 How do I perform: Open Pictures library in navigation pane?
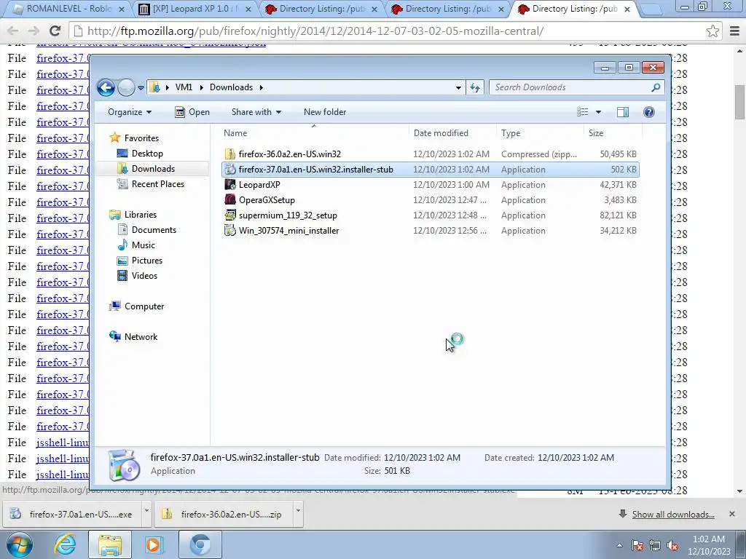coord(147,261)
